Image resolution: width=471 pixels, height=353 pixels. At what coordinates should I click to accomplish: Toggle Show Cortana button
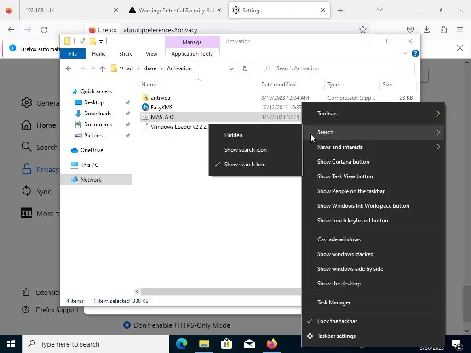[x=373, y=162]
